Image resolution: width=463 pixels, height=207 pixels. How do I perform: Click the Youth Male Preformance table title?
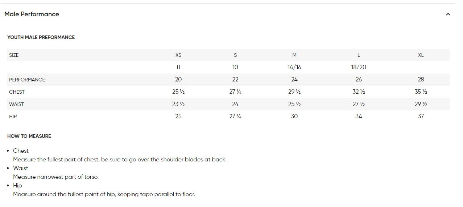(41, 37)
